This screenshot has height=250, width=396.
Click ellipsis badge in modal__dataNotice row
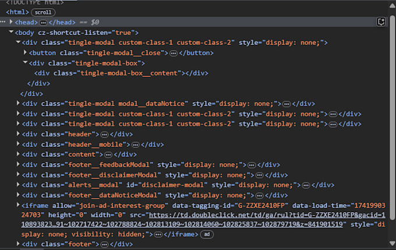(x=287, y=104)
